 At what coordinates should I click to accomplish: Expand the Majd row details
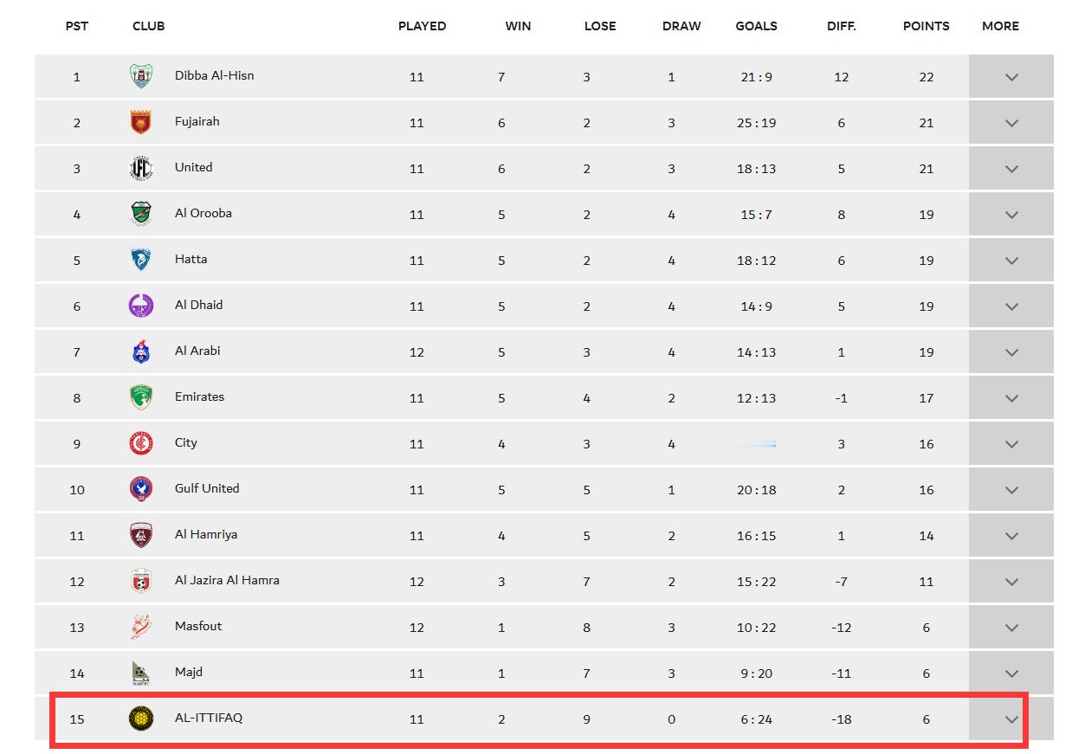click(1011, 673)
